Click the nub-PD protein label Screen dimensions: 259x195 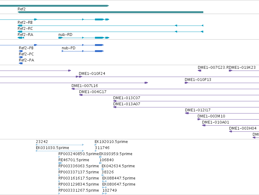pyautogui.click(x=68, y=48)
